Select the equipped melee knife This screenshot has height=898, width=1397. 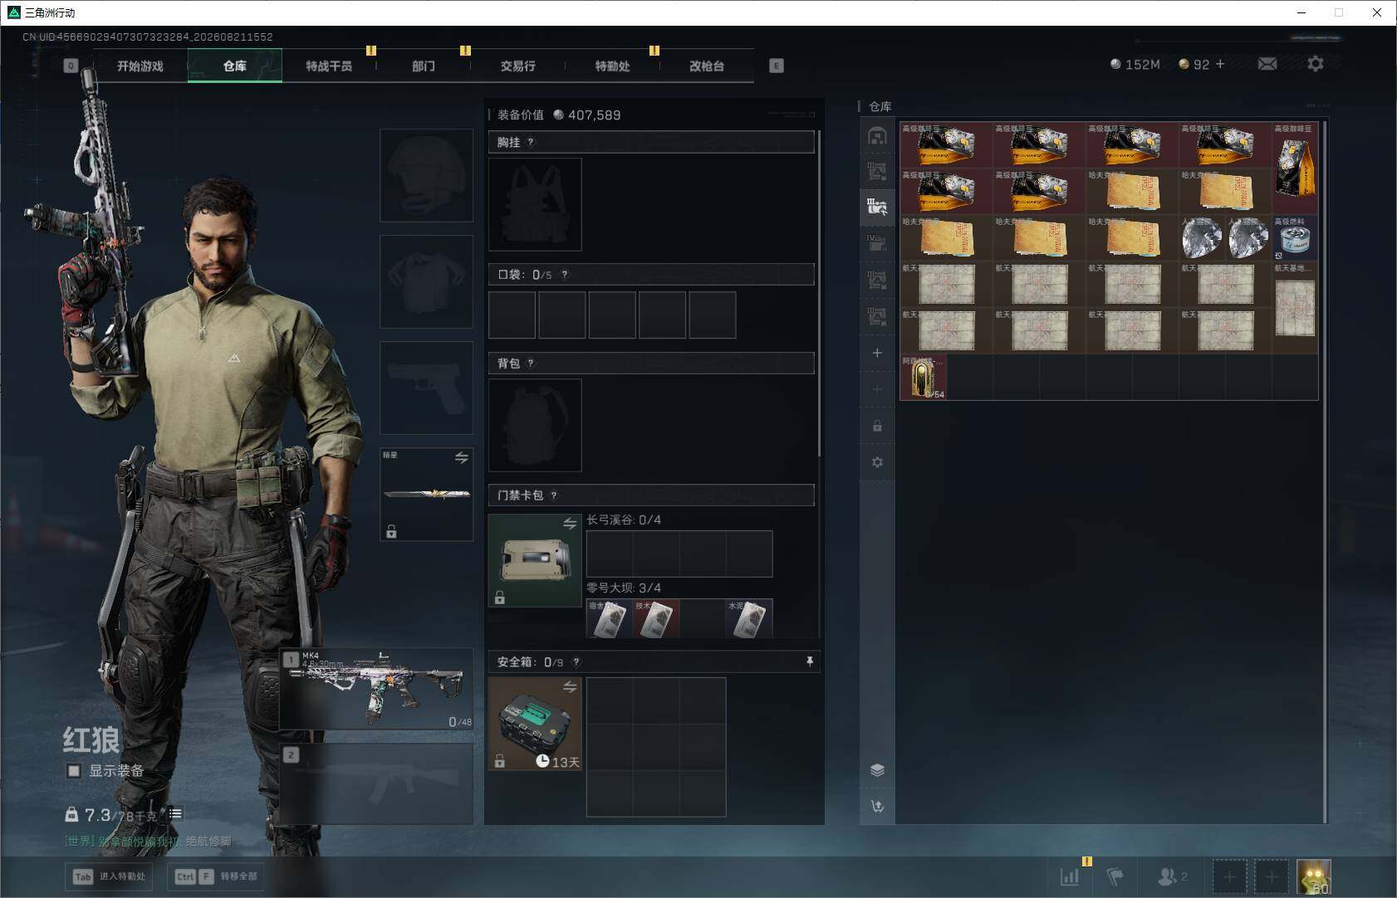(426, 494)
